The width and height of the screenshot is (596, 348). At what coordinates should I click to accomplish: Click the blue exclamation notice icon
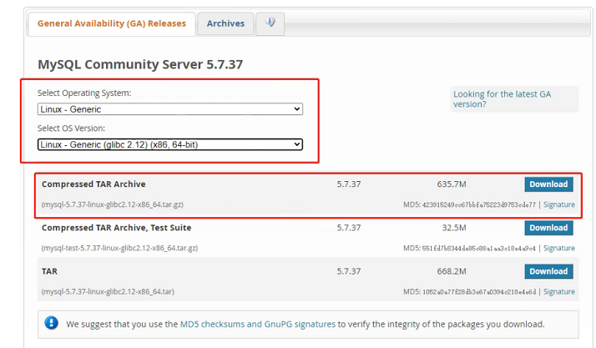pyautogui.click(x=51, y=323)
